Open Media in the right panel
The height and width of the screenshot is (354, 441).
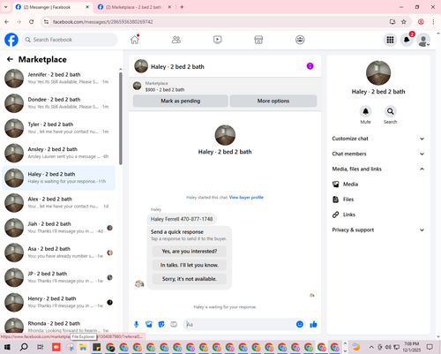[378, 185]
